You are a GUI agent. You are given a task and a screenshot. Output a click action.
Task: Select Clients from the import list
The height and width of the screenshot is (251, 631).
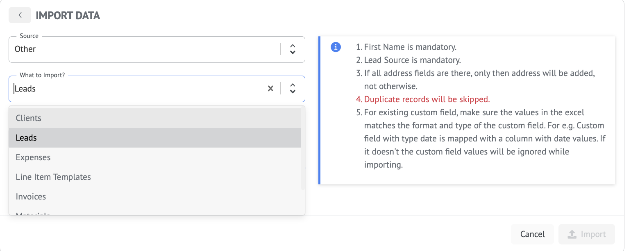29,118
